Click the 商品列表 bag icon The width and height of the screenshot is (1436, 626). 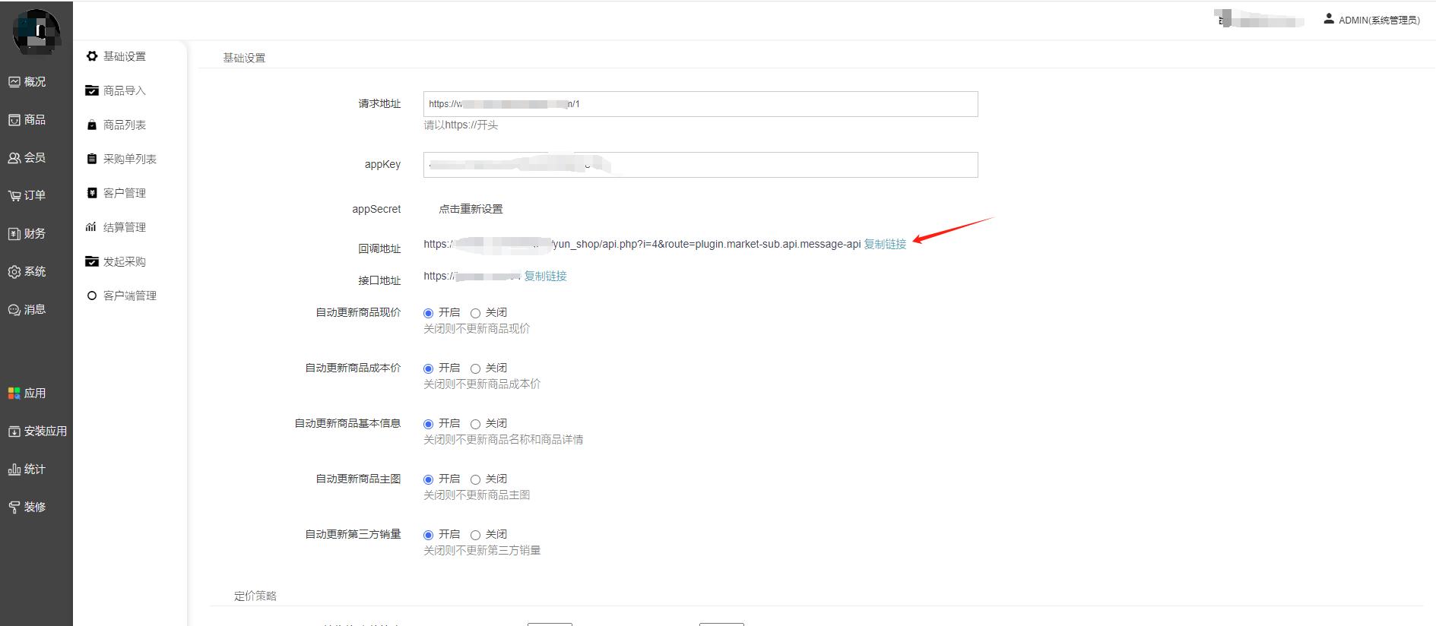click(x=92, y=125)
